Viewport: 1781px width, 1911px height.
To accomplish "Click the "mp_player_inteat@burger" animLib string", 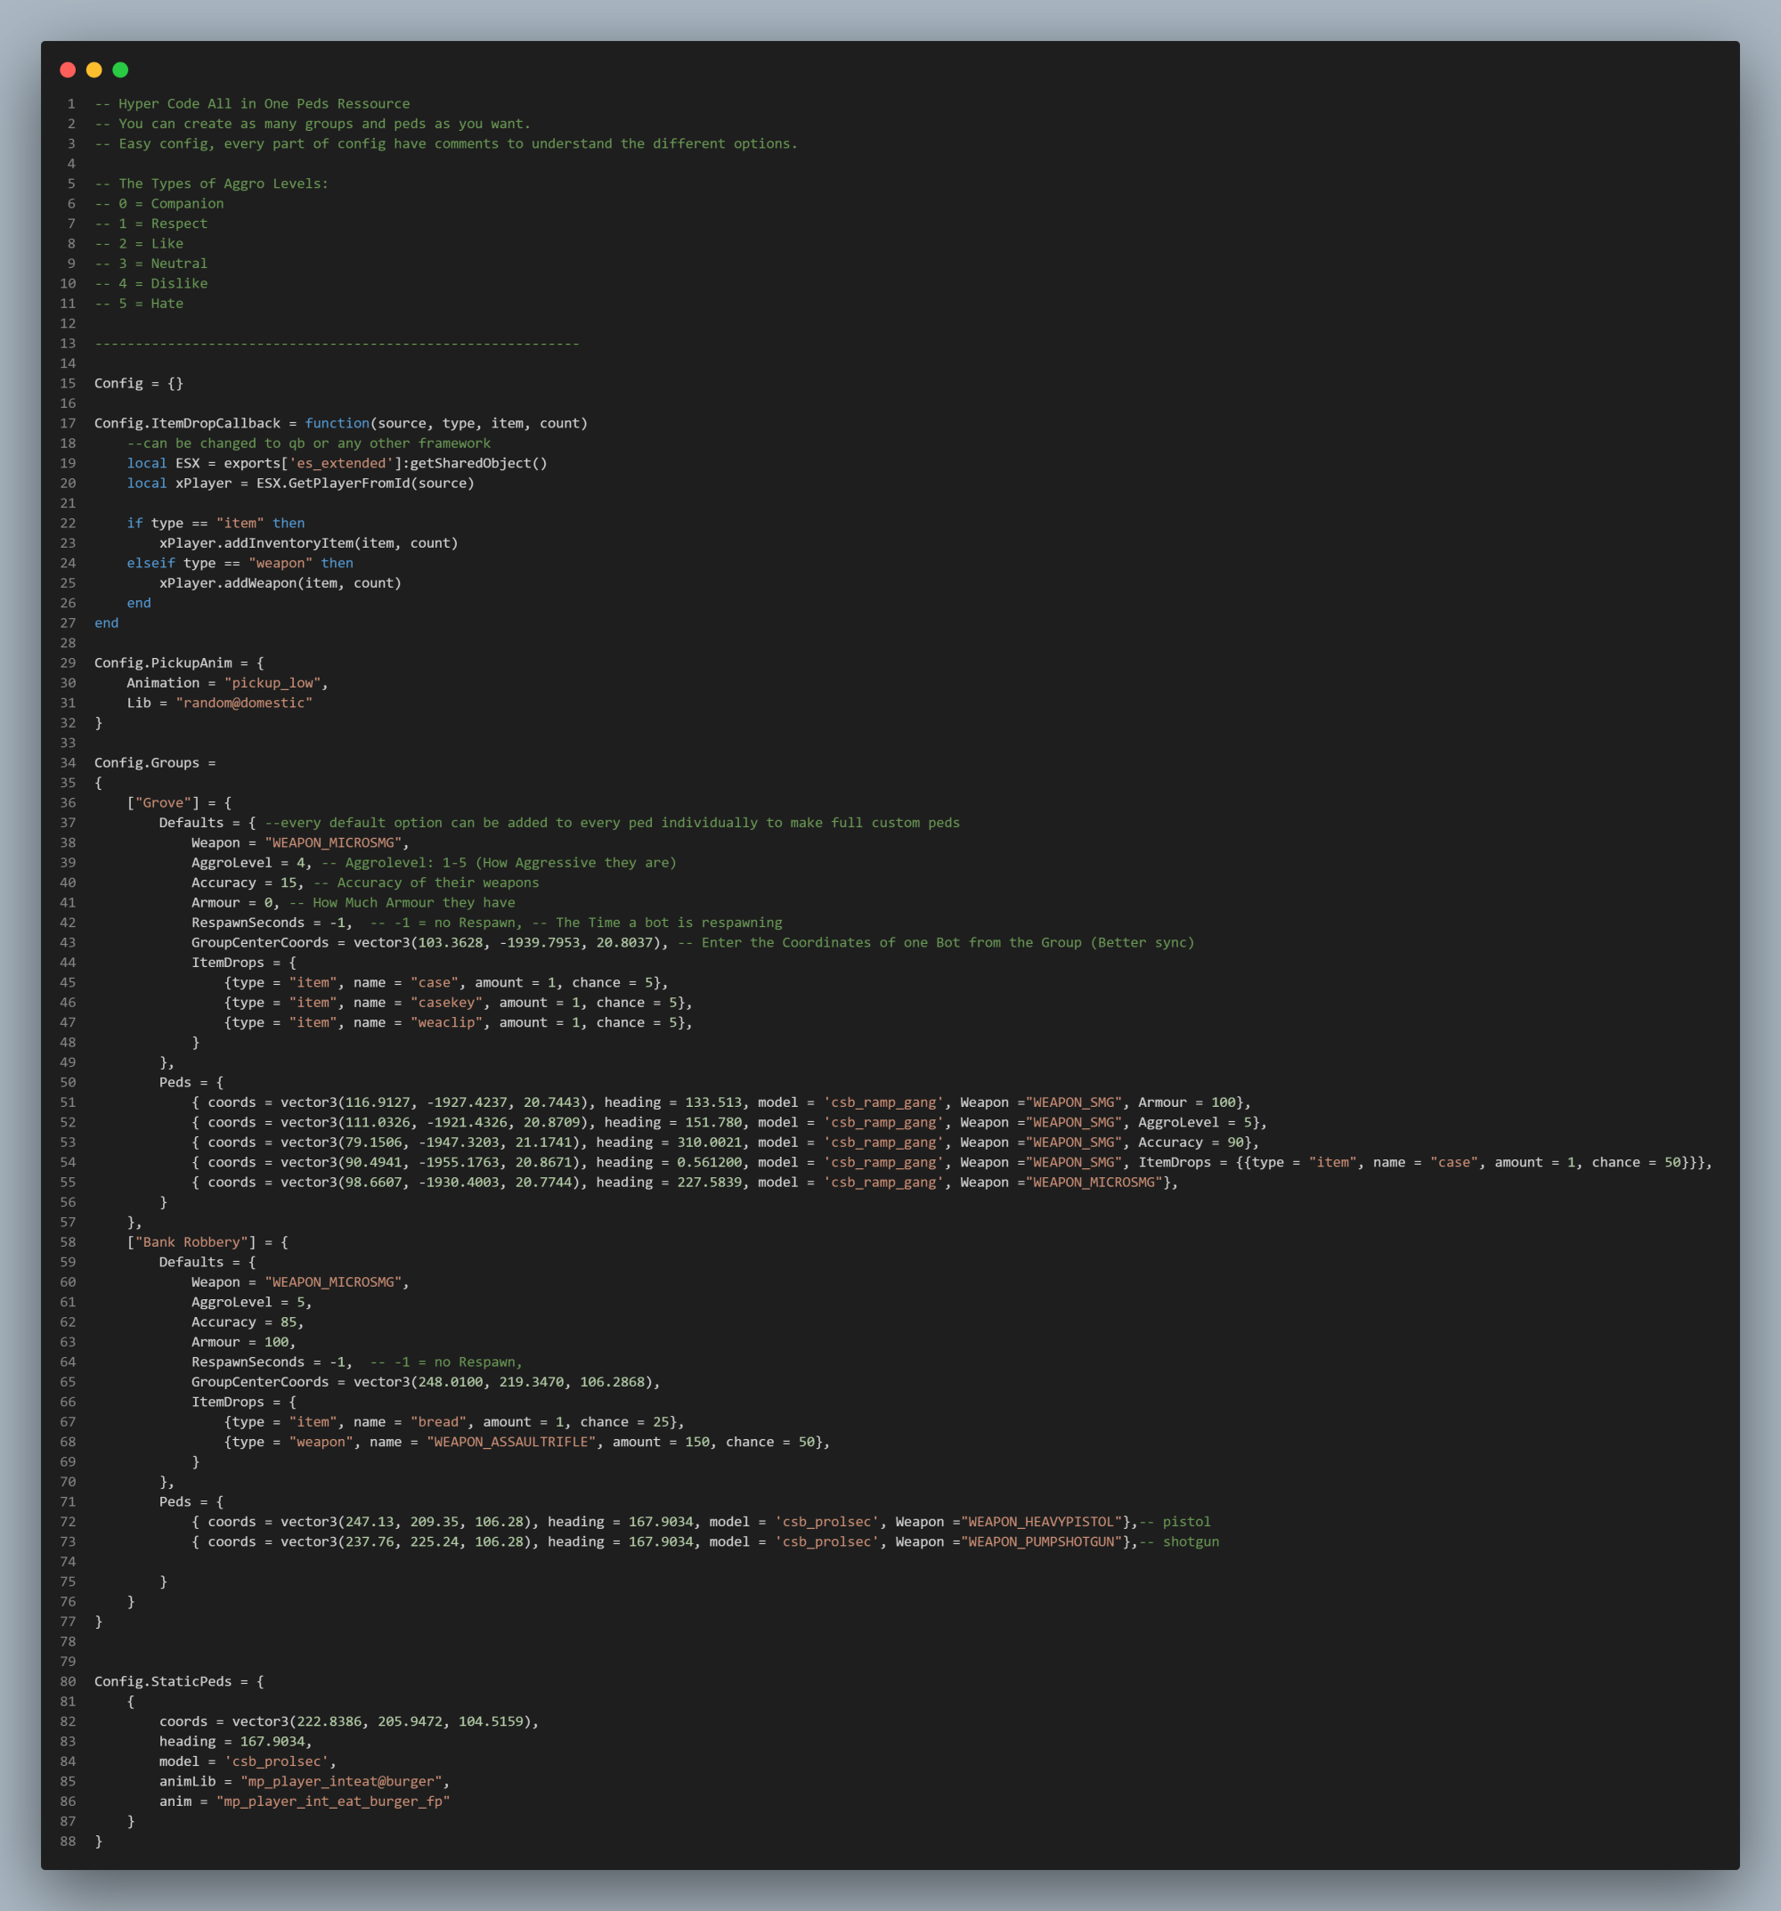I will tap(341, 1781).
